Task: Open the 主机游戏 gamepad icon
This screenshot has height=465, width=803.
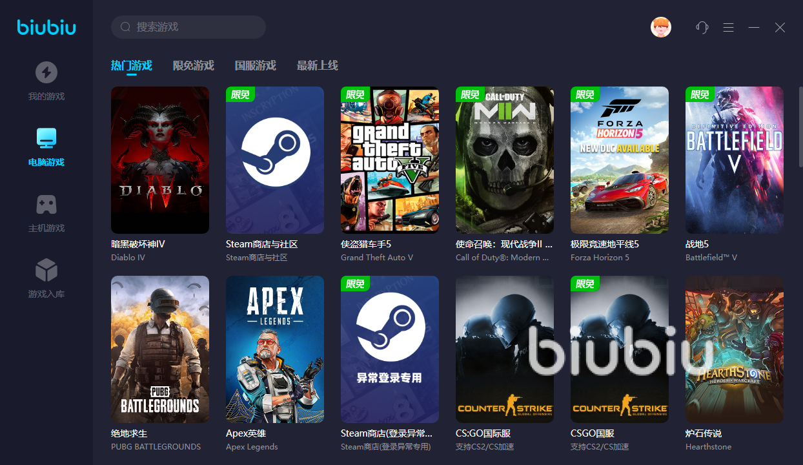Action: [46, 205]
